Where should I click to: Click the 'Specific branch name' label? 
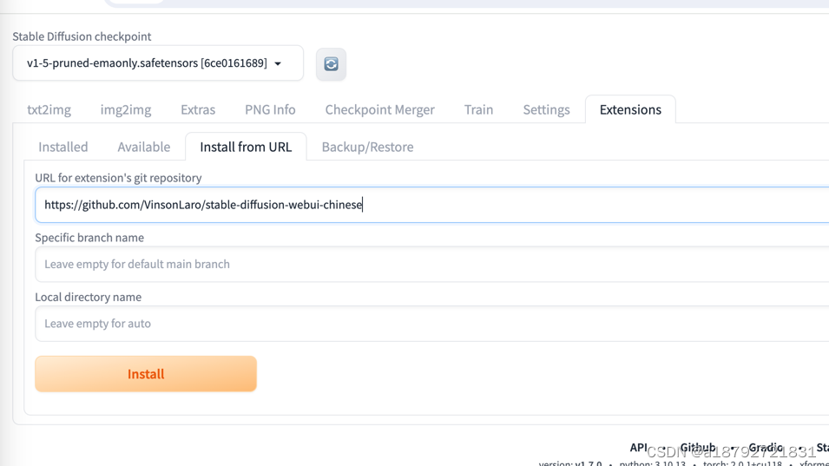click(x=89, y=237)
